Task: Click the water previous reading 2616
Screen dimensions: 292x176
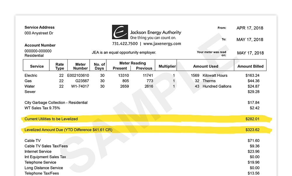Action: (x=149, y=86)
